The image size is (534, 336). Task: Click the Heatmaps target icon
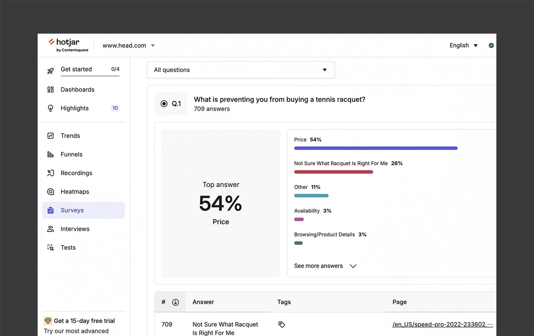[x=50, y=192]
